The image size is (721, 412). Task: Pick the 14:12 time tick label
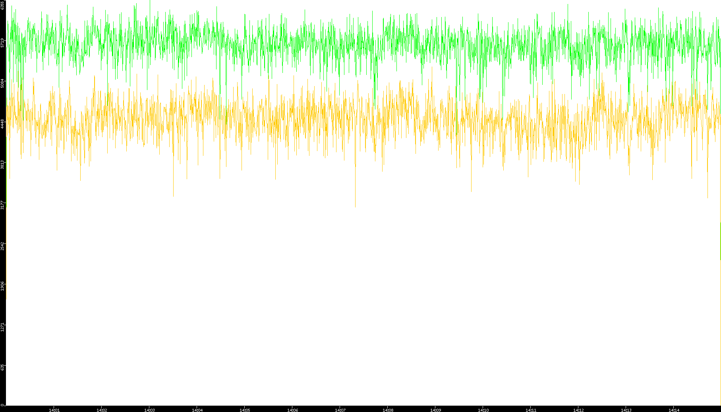pyautogui.click(x=578, y=410)
